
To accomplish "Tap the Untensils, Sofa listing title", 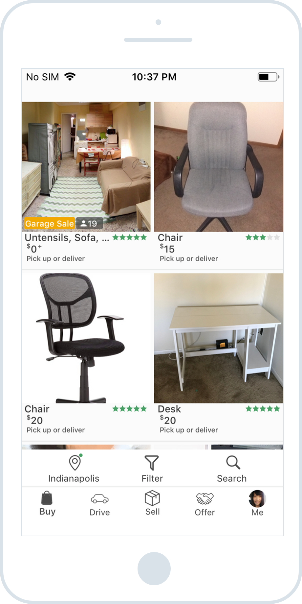I will tap(67, 237).
